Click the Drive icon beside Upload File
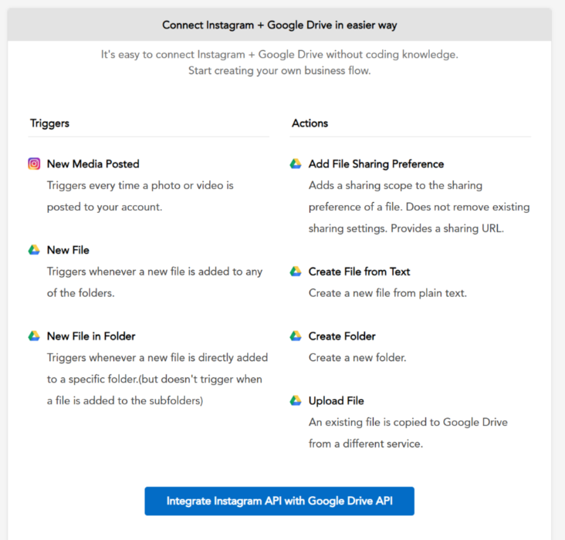Viewport: 565px width, 540px height. point(296,400)
